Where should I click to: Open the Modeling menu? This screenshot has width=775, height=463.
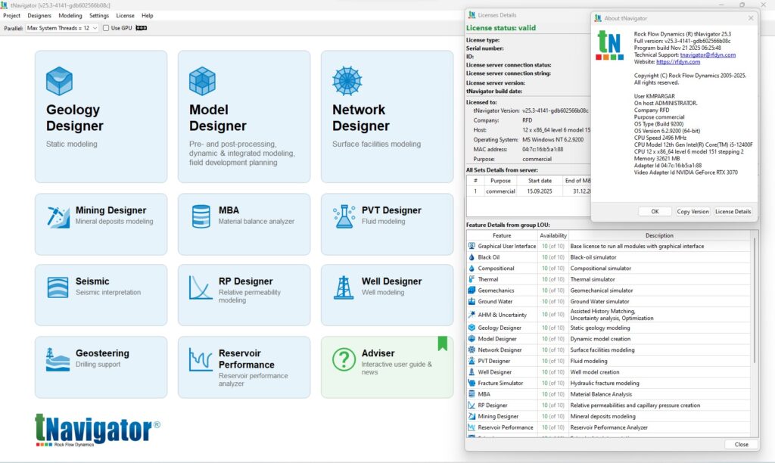coord(70,15)
